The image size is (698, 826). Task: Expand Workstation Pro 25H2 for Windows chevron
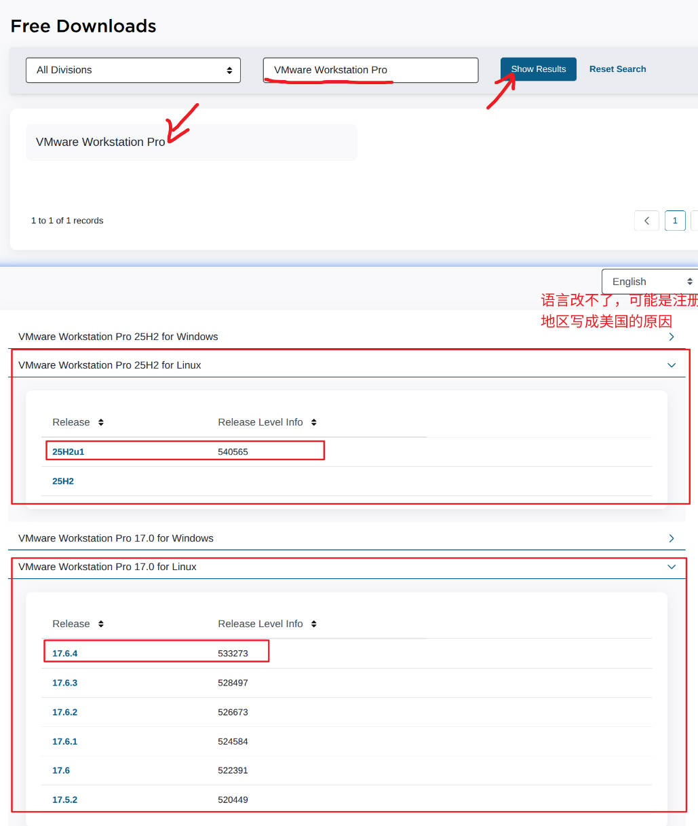click(671, 337)
